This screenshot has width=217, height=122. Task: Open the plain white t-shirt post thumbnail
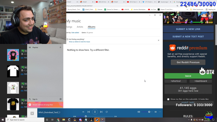(13, 72)
